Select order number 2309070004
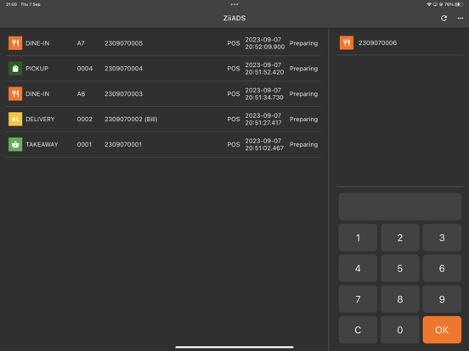The height and width of the screenshot is (351, 469). pyautogui.click(x=123, y=69)
